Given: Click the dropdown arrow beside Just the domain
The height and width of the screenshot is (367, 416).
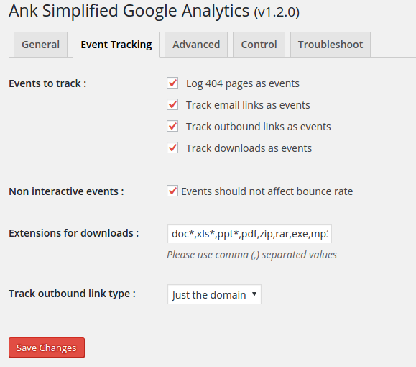Looking at the screenshot, I should tap(254, 294).
